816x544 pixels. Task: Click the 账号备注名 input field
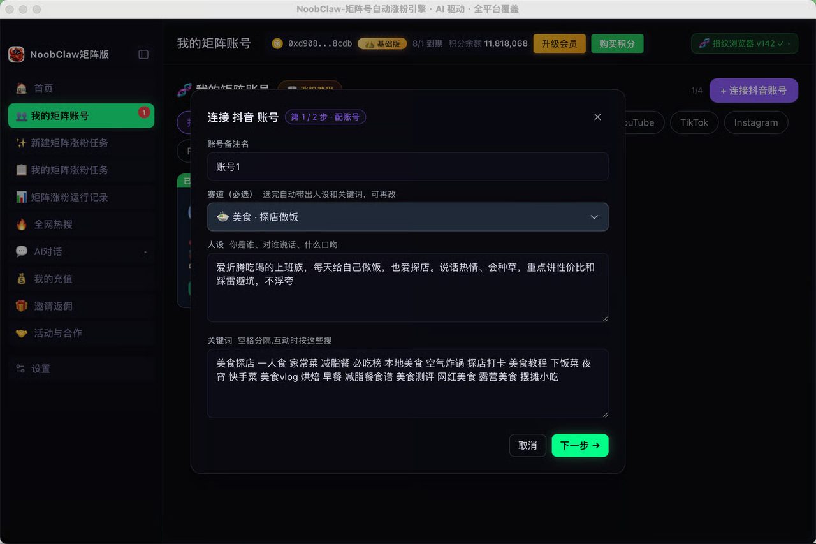(x=408, y=166)
